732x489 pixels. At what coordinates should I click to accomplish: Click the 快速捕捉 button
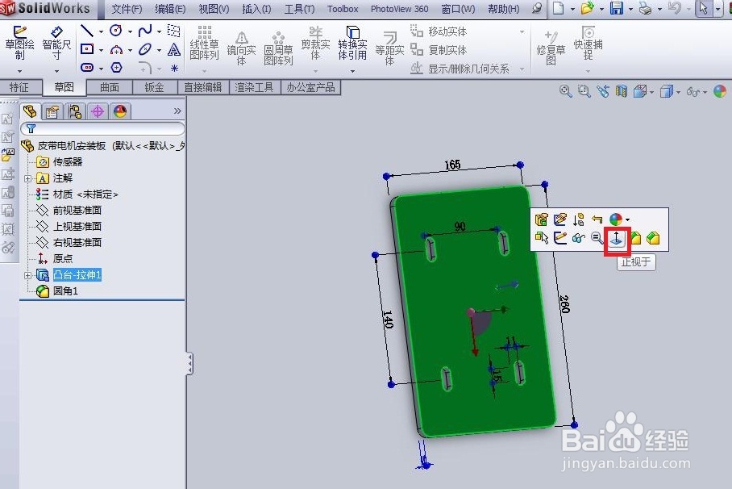(x=588, y=44)
